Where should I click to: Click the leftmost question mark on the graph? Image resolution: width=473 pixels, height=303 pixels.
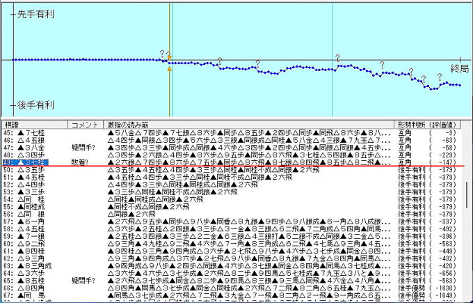click(162, 53)
